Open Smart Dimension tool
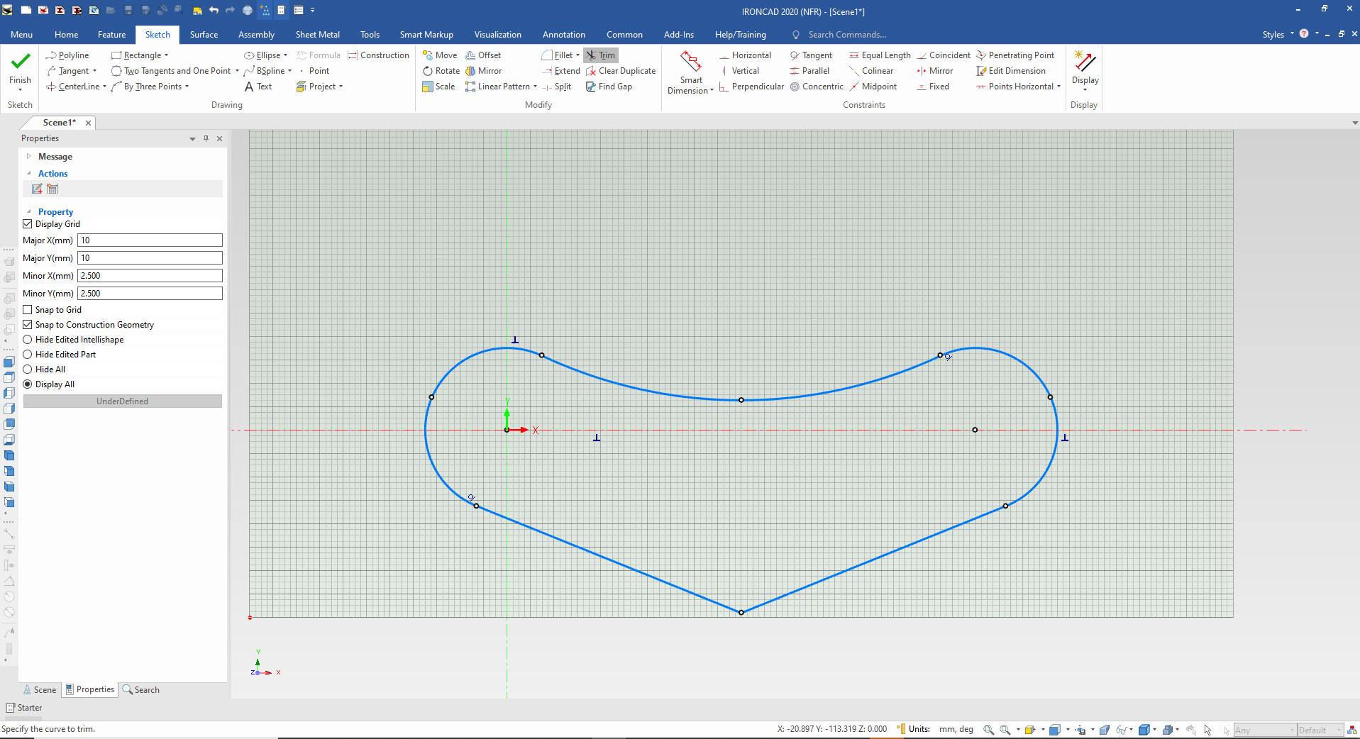 690,72
